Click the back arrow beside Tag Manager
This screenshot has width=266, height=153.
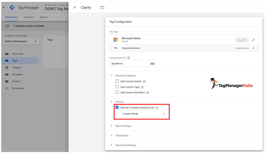coord(4,7)
